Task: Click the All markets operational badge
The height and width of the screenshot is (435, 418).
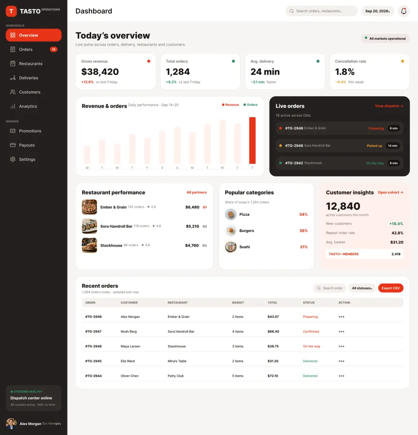Action: 385,38
